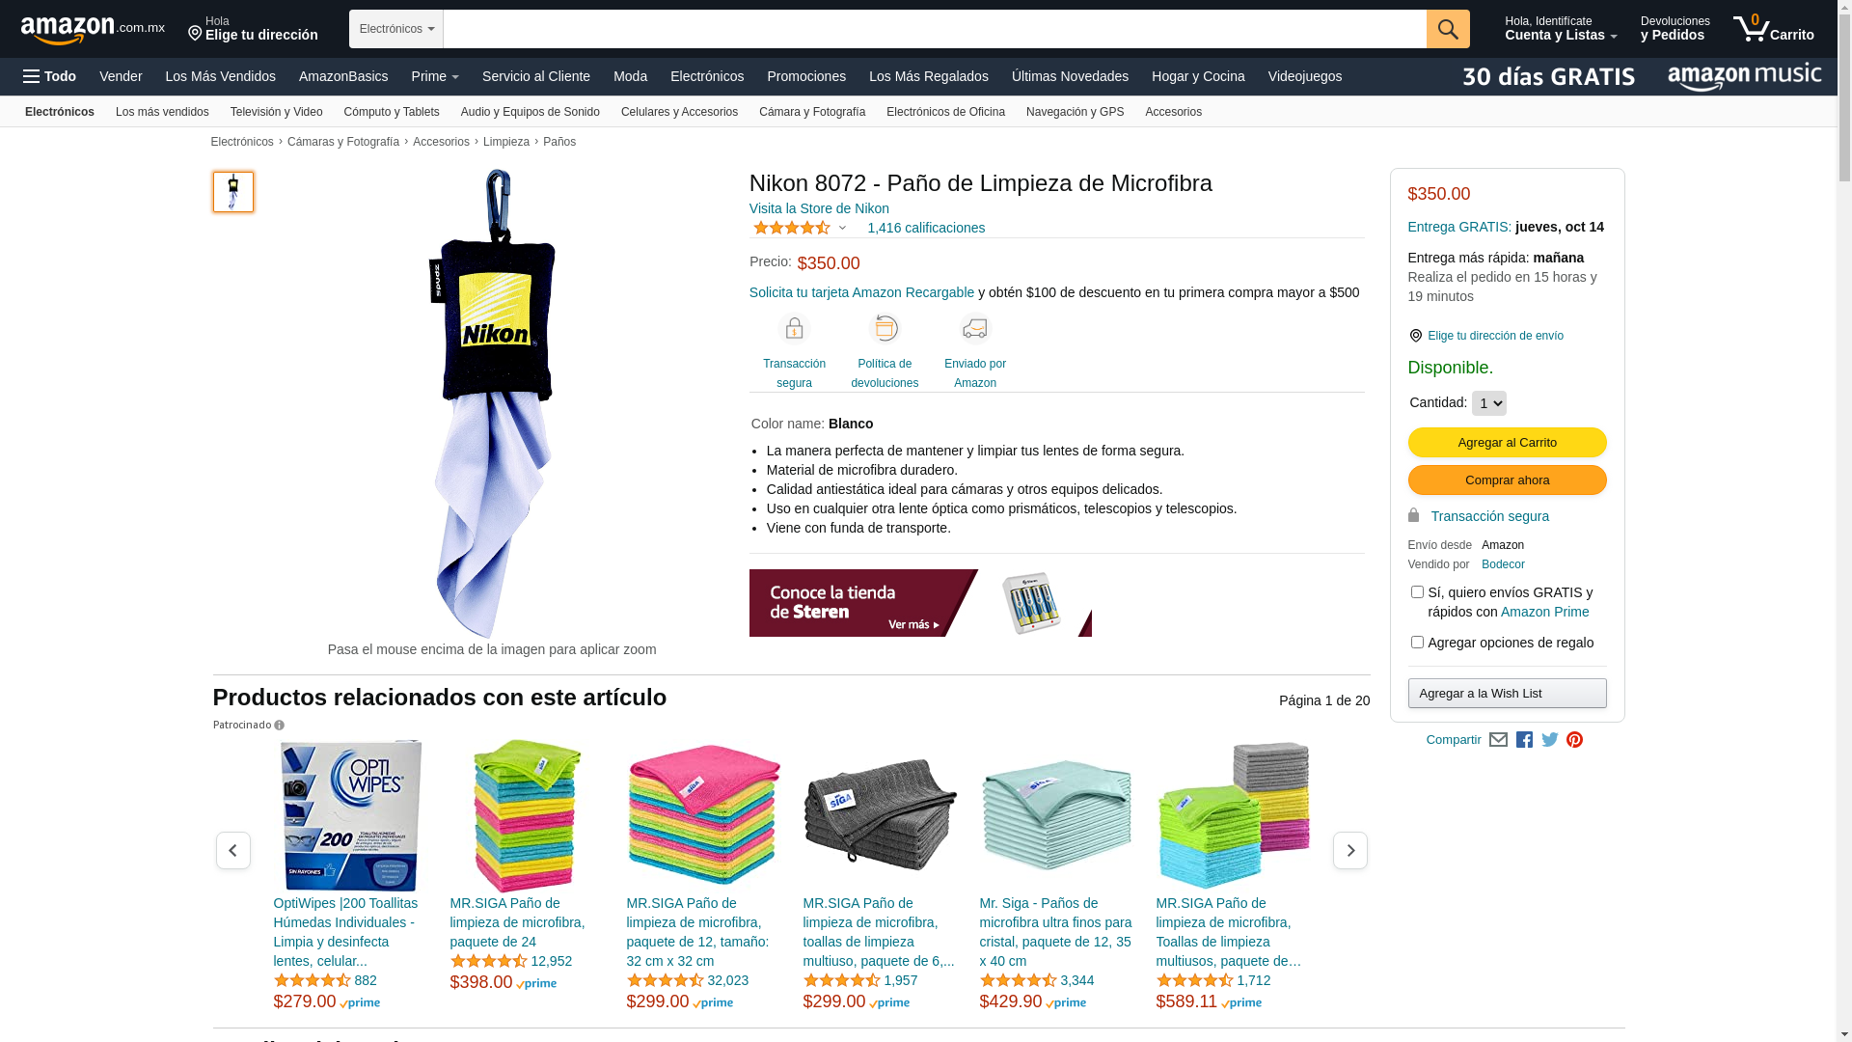
Task: Open the Todo hamburger menu
Action: 50,76
